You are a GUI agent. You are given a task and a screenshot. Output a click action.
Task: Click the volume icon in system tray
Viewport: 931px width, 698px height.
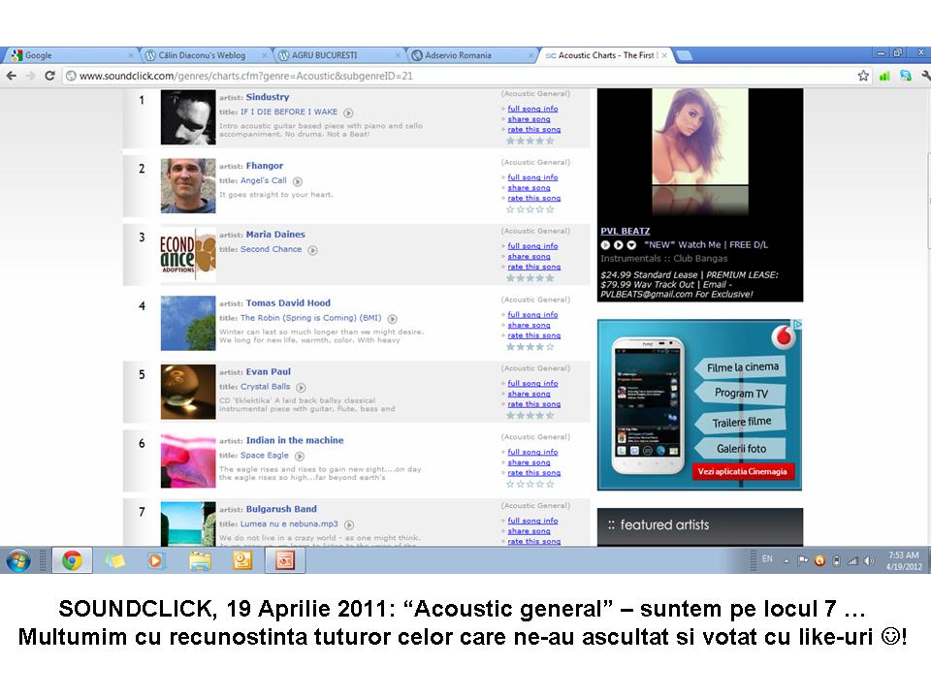pyautogui.click(x=868, y=560)
